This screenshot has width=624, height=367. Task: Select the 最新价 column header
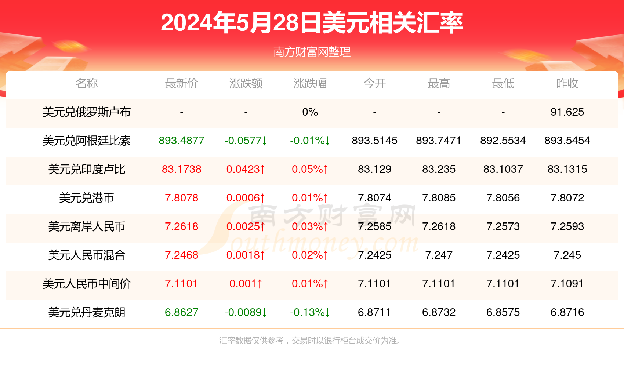point(182,83)
